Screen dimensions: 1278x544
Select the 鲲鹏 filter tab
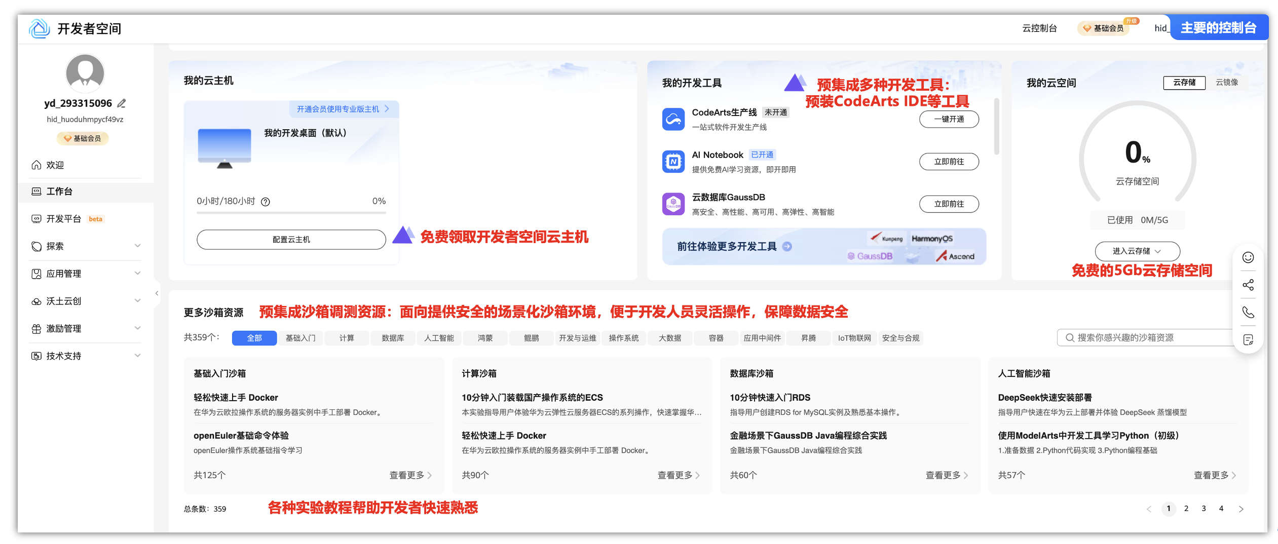coord(531,338)
